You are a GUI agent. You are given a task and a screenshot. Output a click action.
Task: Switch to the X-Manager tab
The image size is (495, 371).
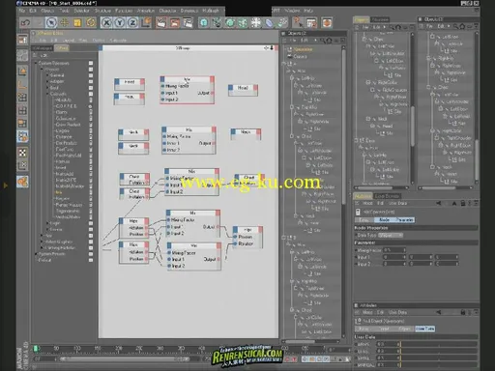click(x=43, y=48)
